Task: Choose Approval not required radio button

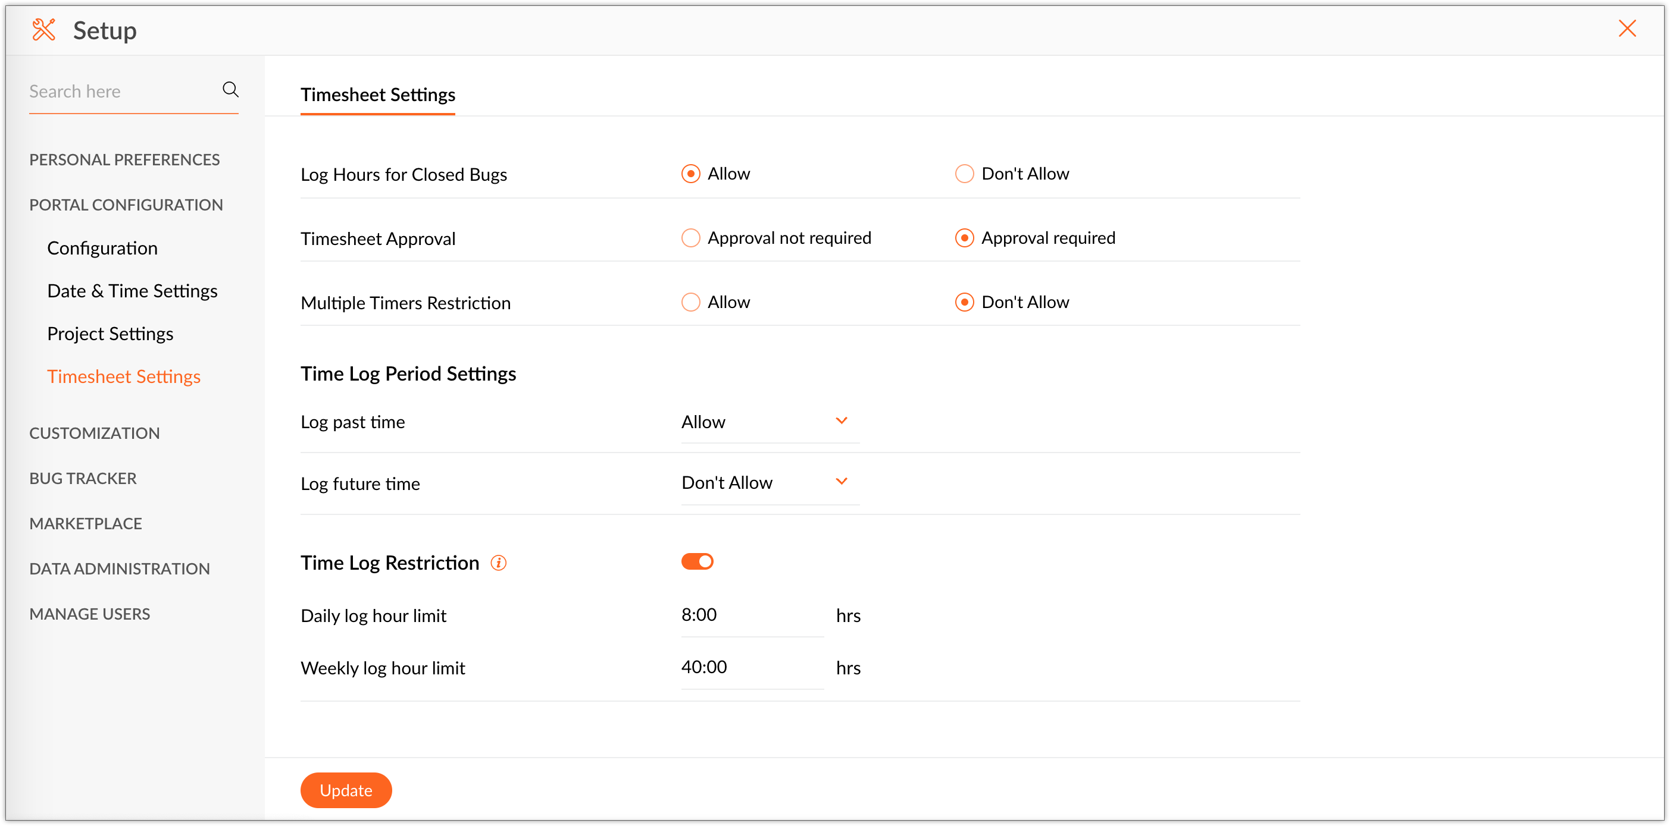Action: 690,238
